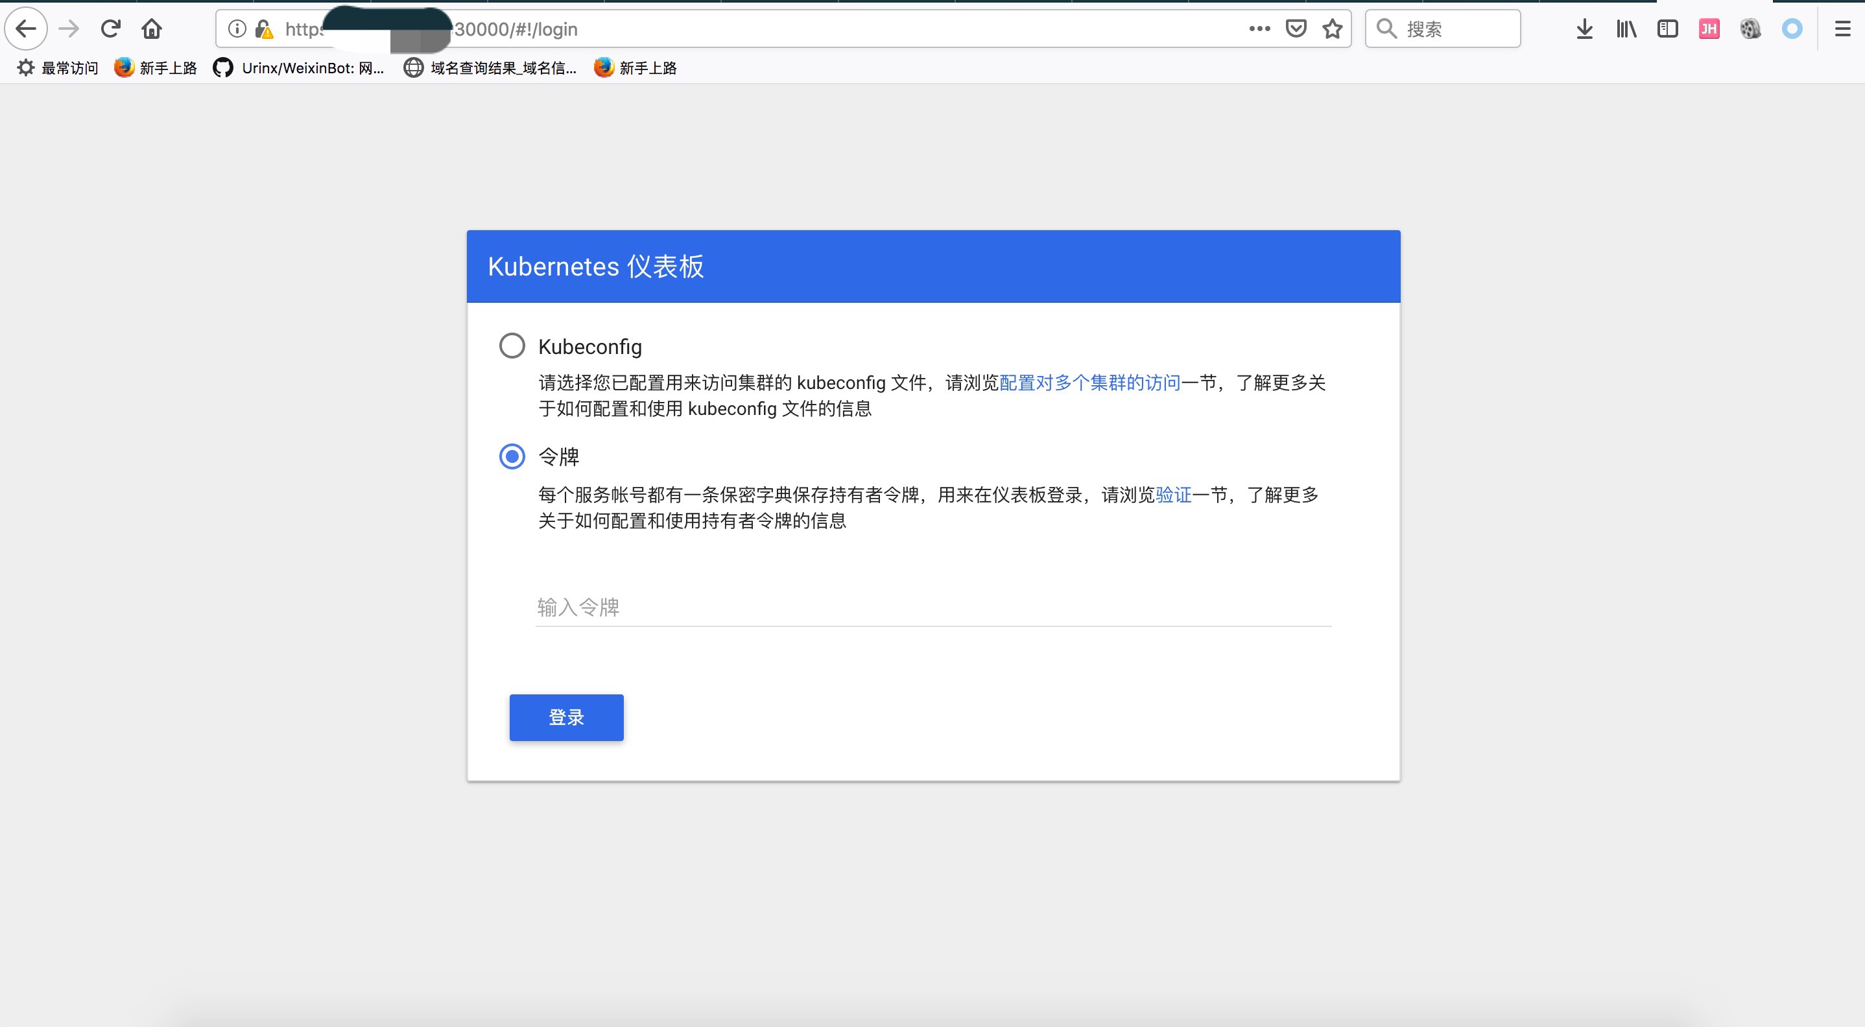1865x1027 pixels.
Task: Open the site information (i) icon
Action: [237, 29]
